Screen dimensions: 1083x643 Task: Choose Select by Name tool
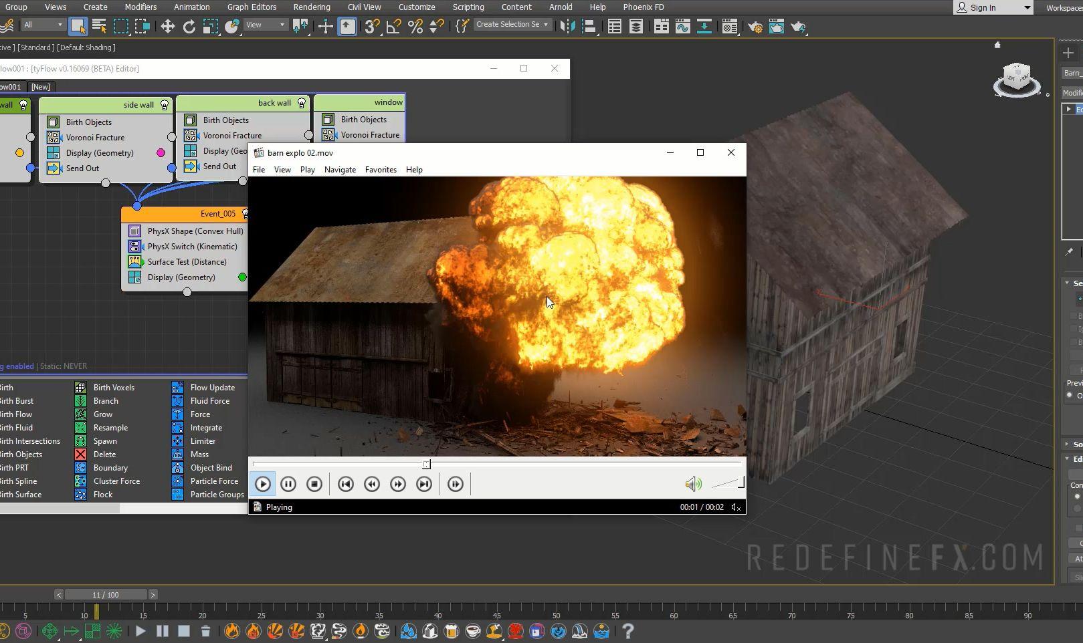[x=99, y=26]
